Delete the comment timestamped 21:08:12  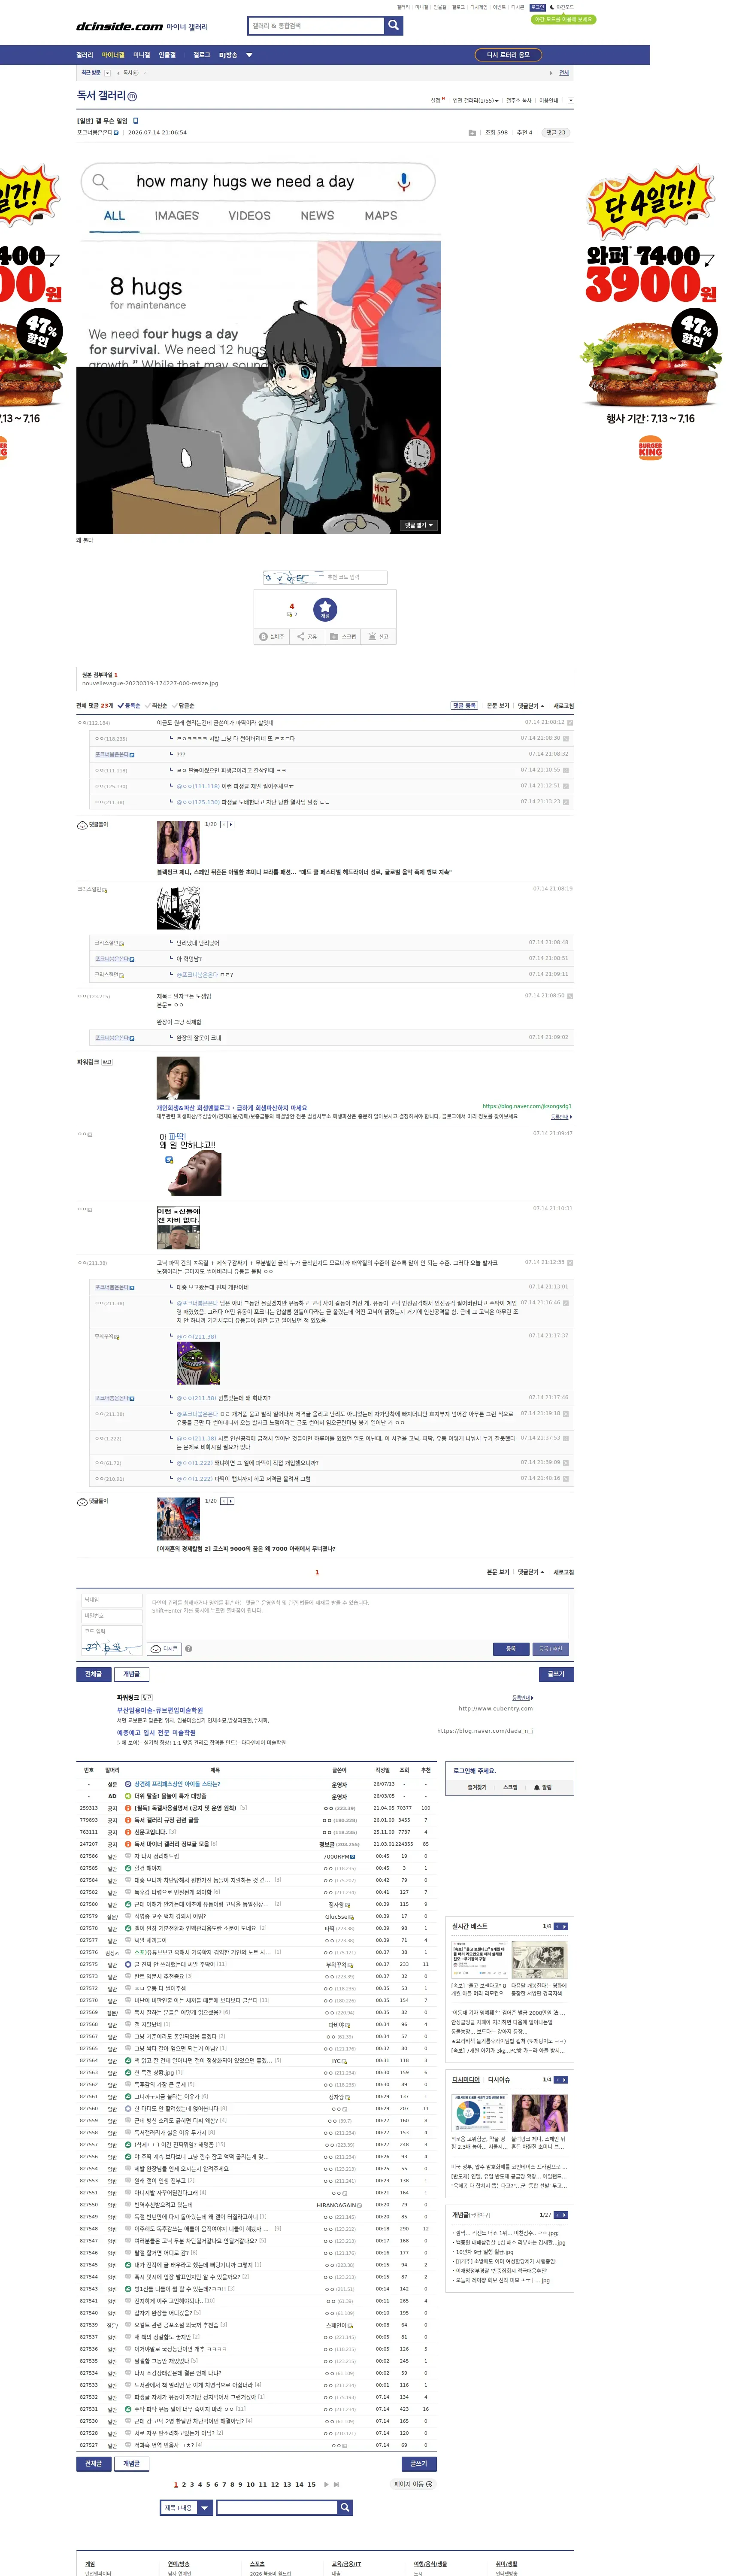coord(570,722)
